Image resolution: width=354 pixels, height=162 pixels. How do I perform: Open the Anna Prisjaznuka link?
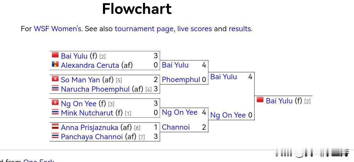pos(89,128)
